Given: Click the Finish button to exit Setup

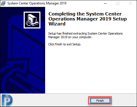Looking at the screenshot, I should pyautogui.click(x=100, y=101).
